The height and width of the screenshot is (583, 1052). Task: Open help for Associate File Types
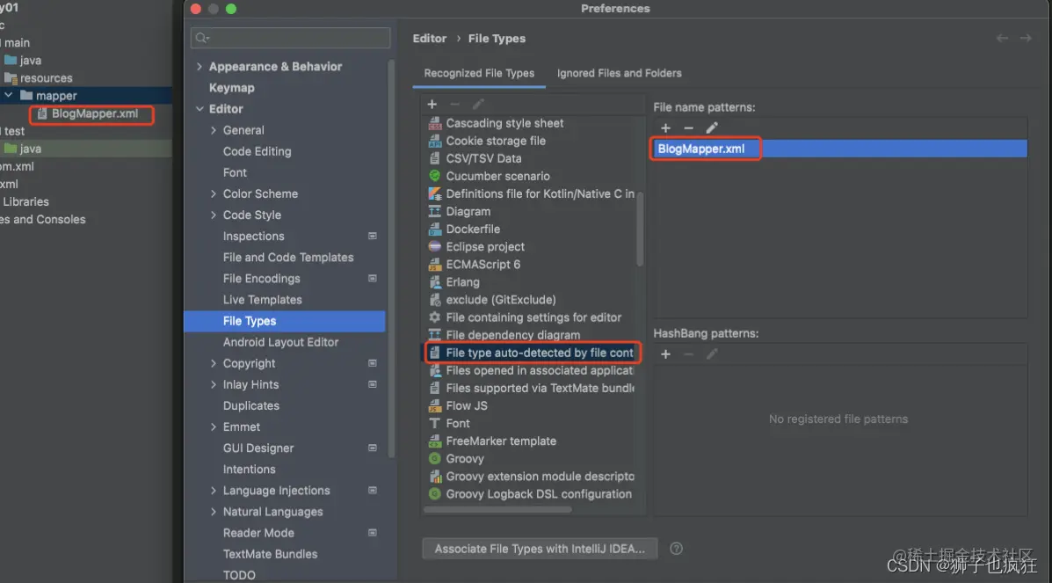[x=677, y=549]
